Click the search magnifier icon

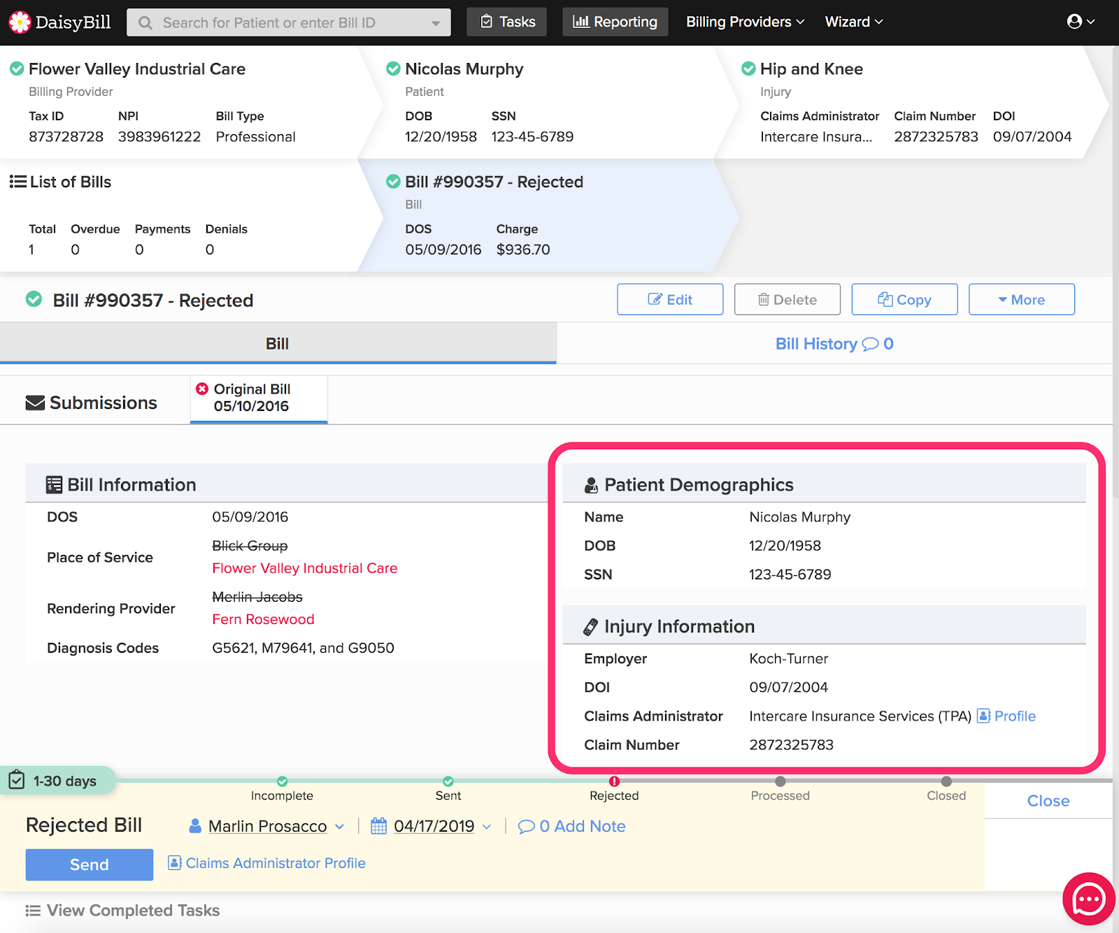[x=145, y=23]
